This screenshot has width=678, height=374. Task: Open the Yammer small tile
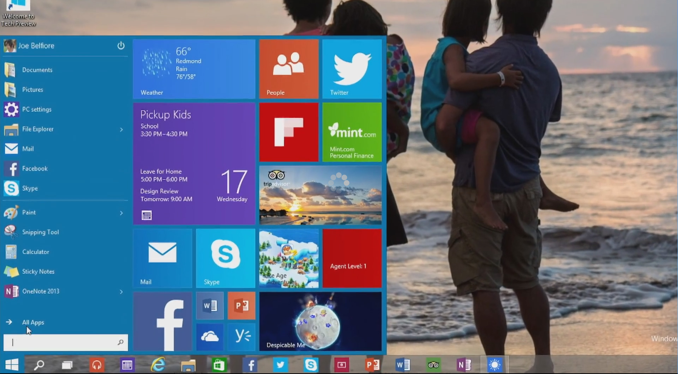[241, 337]
